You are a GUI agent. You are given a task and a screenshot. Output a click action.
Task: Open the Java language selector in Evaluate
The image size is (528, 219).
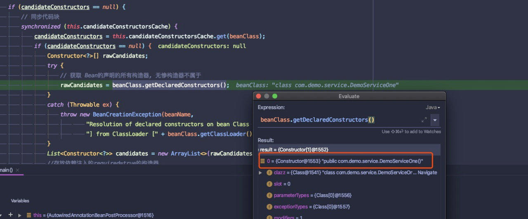pos(433,107)
